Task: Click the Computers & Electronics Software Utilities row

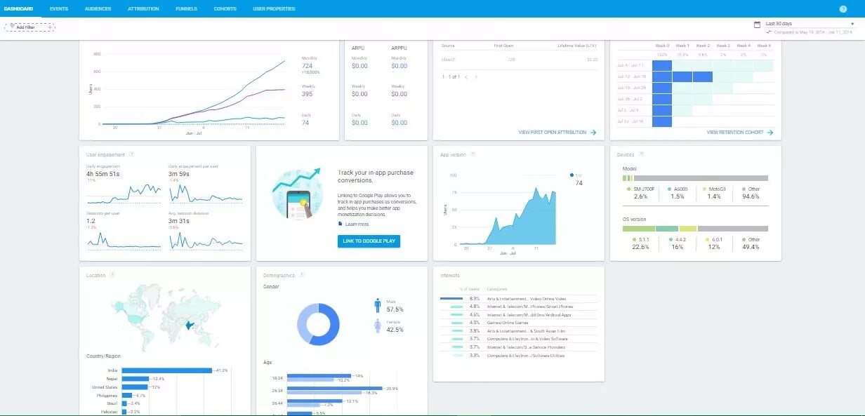Action: point(518,356)
